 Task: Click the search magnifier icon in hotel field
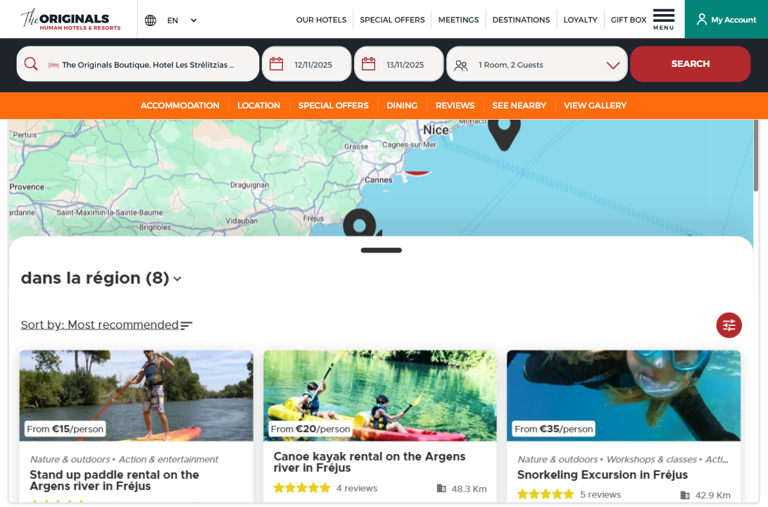31,64
